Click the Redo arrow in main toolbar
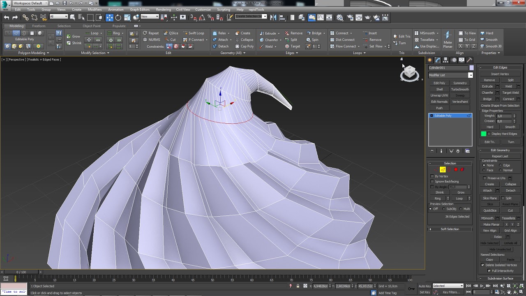 [x=15, y=17]
